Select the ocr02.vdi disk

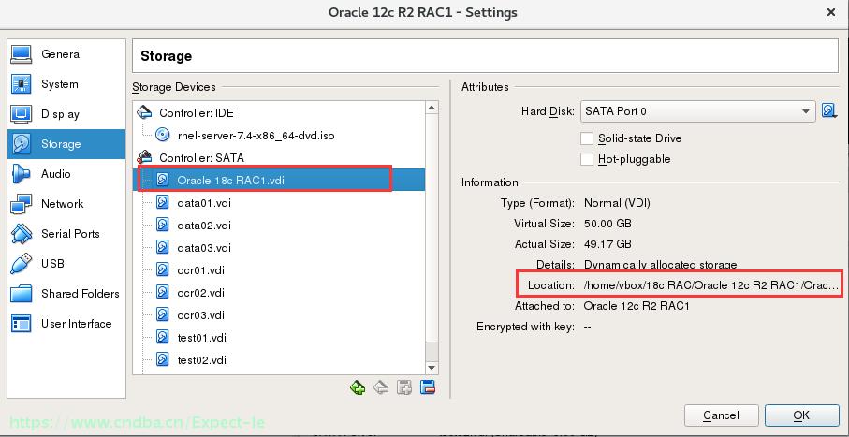[279, 293]
